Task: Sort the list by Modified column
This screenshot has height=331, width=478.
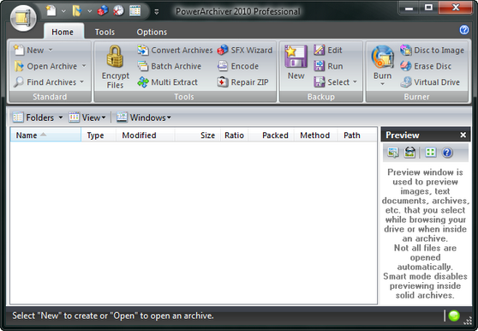Action: click(x=146, y=135)
